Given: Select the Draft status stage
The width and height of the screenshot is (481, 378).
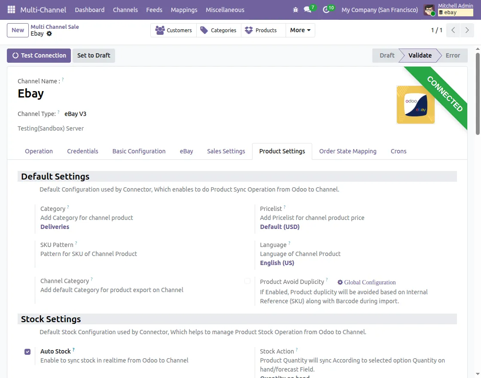Looking at the screenshot, I should coord(387,55).
